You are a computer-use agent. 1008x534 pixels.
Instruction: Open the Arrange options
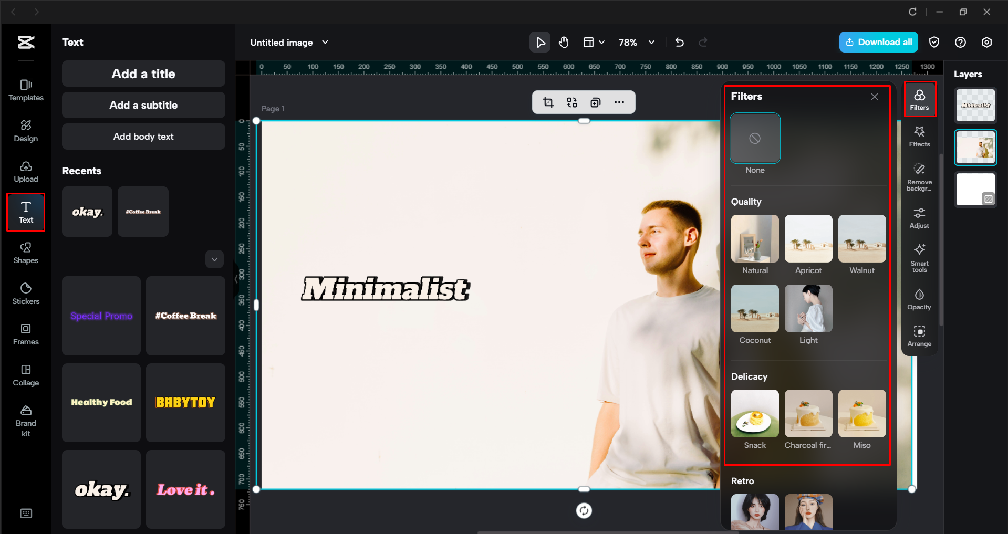coord(919,336)
